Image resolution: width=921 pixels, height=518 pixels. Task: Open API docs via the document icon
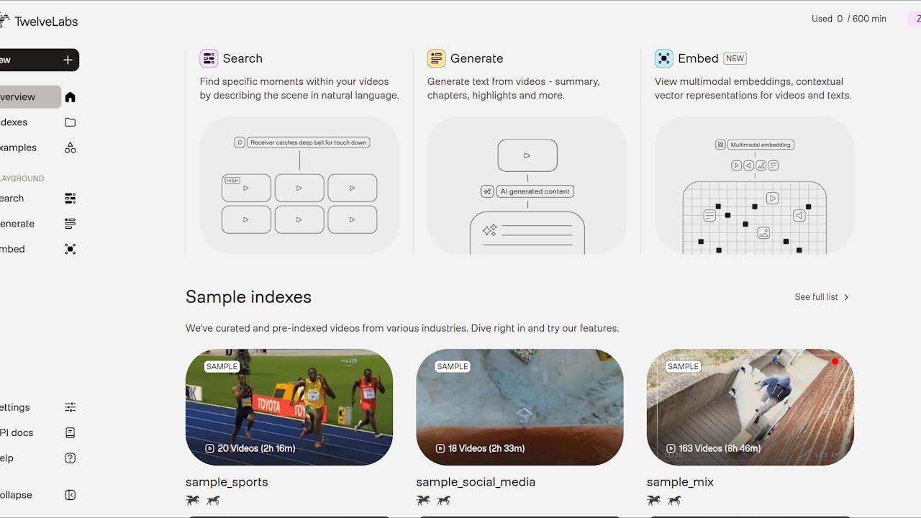tap(70, 432)
